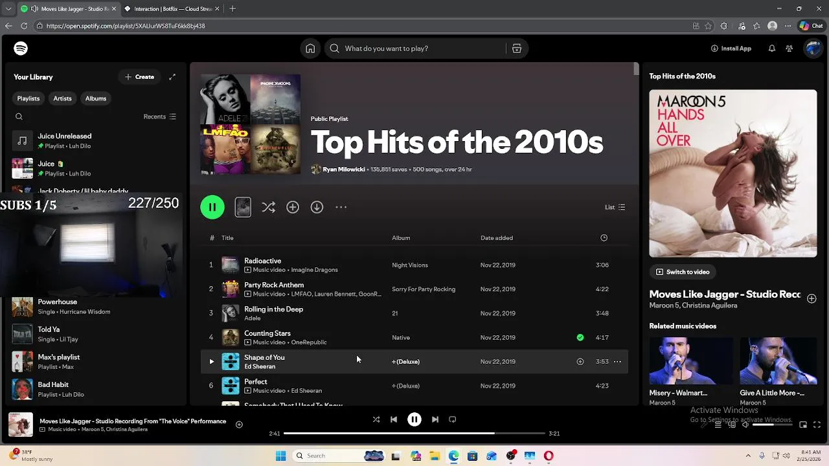The height and width of the screenshot is (466, 829).
Task: Open Recents sort dropdown in library
Action: (159, 116)
